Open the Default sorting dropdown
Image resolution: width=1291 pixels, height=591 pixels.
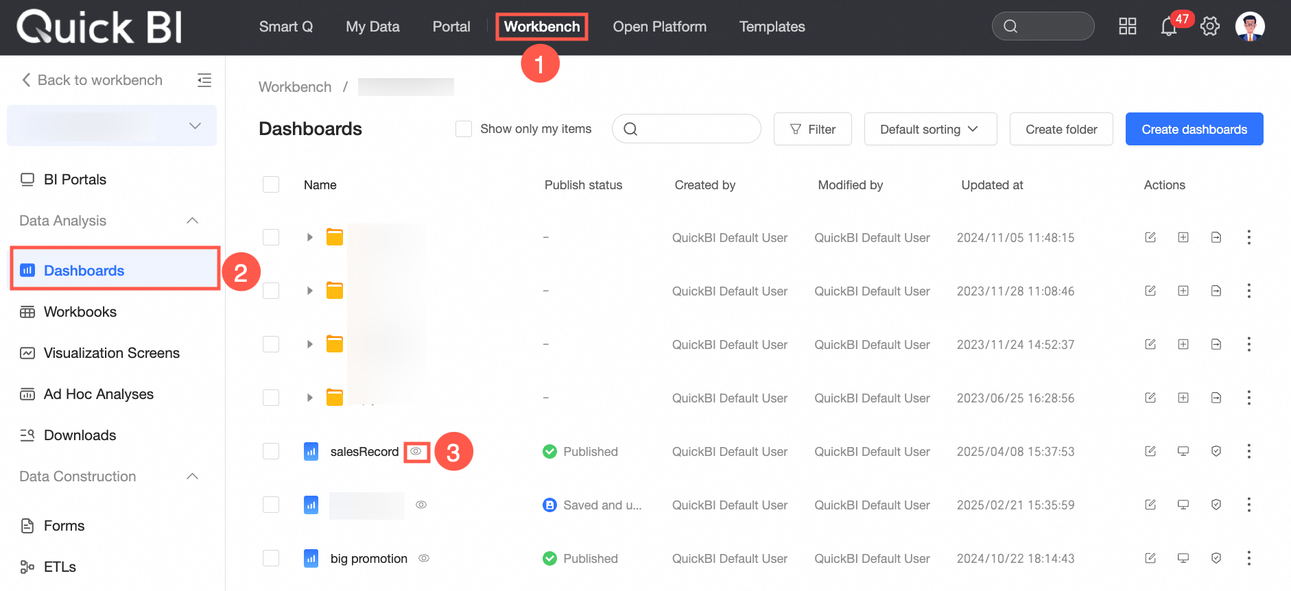[930, 129]
